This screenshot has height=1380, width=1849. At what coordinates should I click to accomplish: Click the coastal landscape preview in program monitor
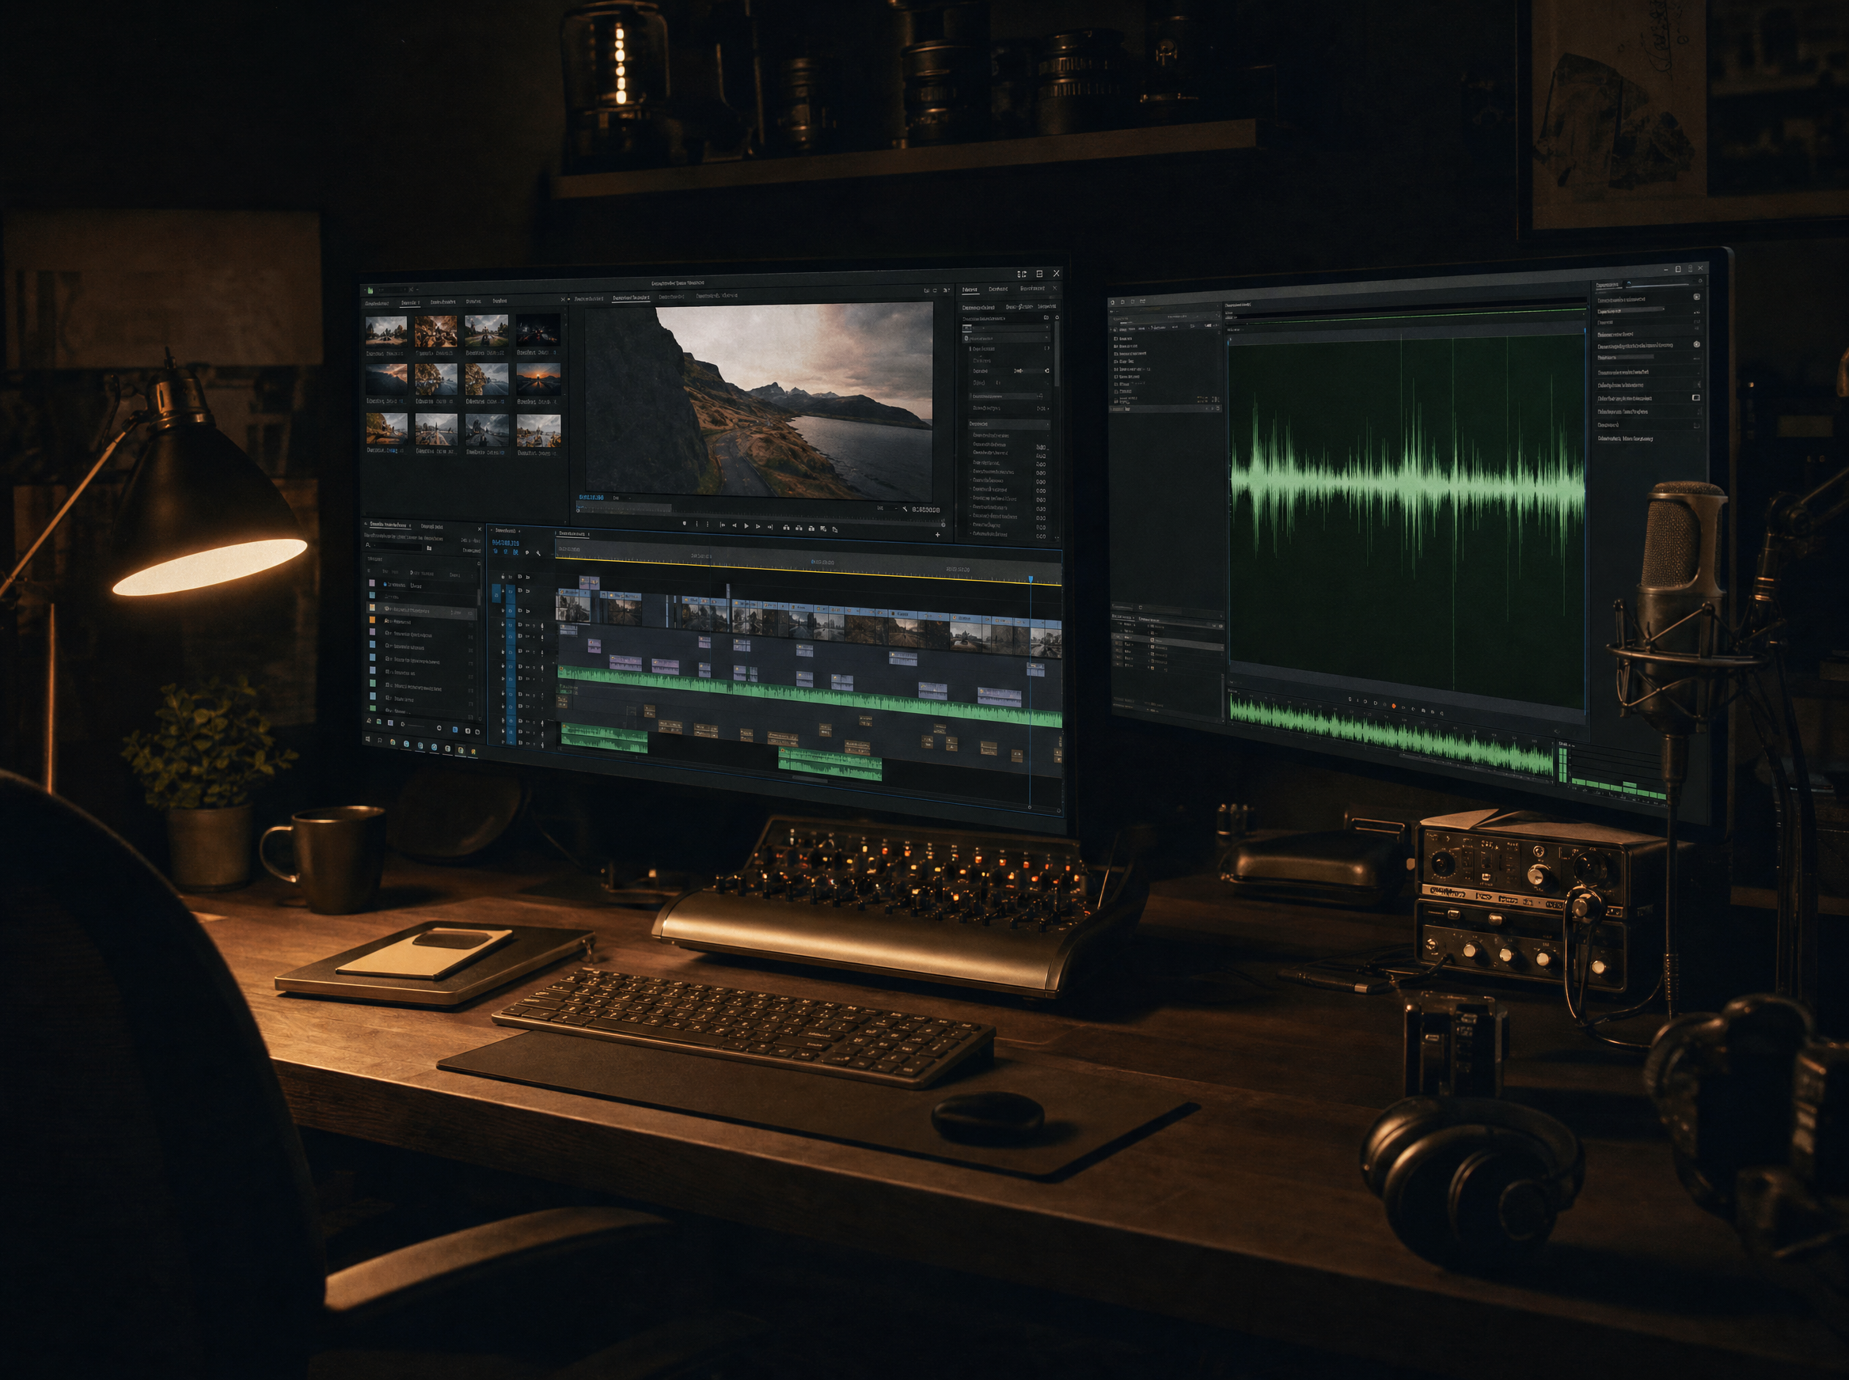click(x=758, y=401)
